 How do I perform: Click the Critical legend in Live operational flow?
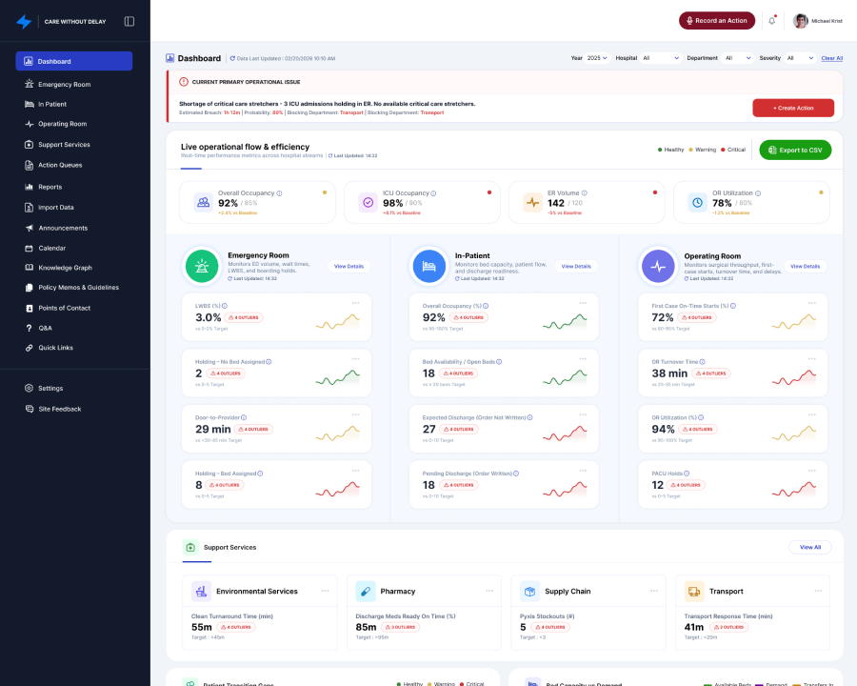click(733, 150)
